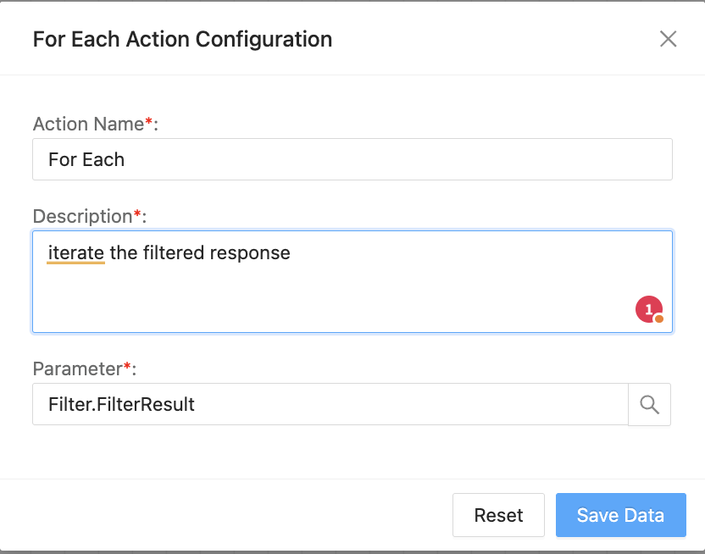
Task: Click the word "the" in the Description text
Action: (x=124, y=253)
